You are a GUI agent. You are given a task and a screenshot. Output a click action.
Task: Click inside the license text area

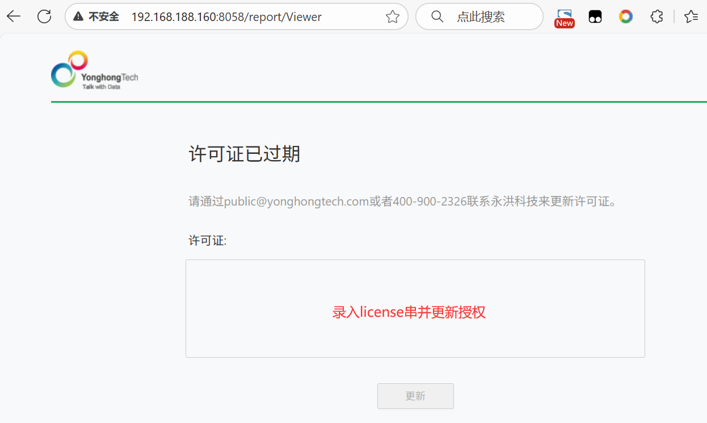415,309
